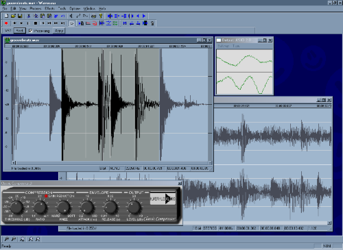Toggle the loop playback button

pyautogui.click(x=71, y=23)
